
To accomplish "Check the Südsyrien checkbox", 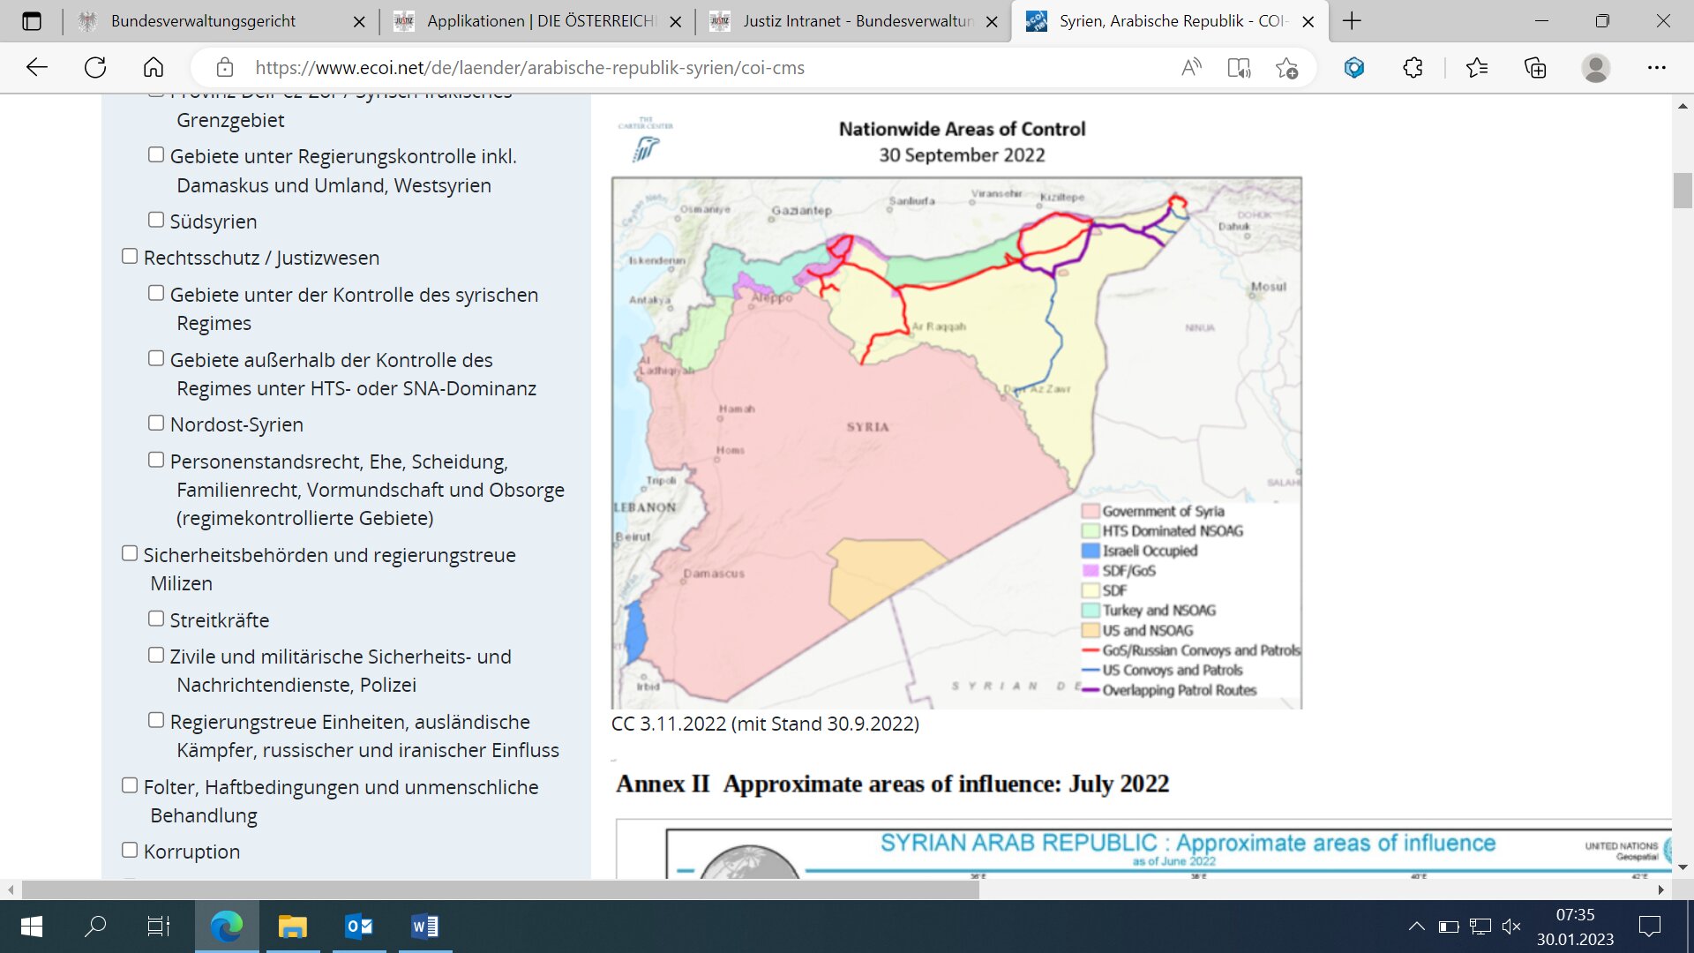I will point(156,220).
